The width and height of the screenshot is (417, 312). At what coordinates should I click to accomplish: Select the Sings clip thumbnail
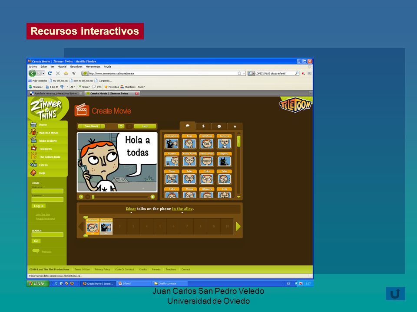tap(172, 177)
